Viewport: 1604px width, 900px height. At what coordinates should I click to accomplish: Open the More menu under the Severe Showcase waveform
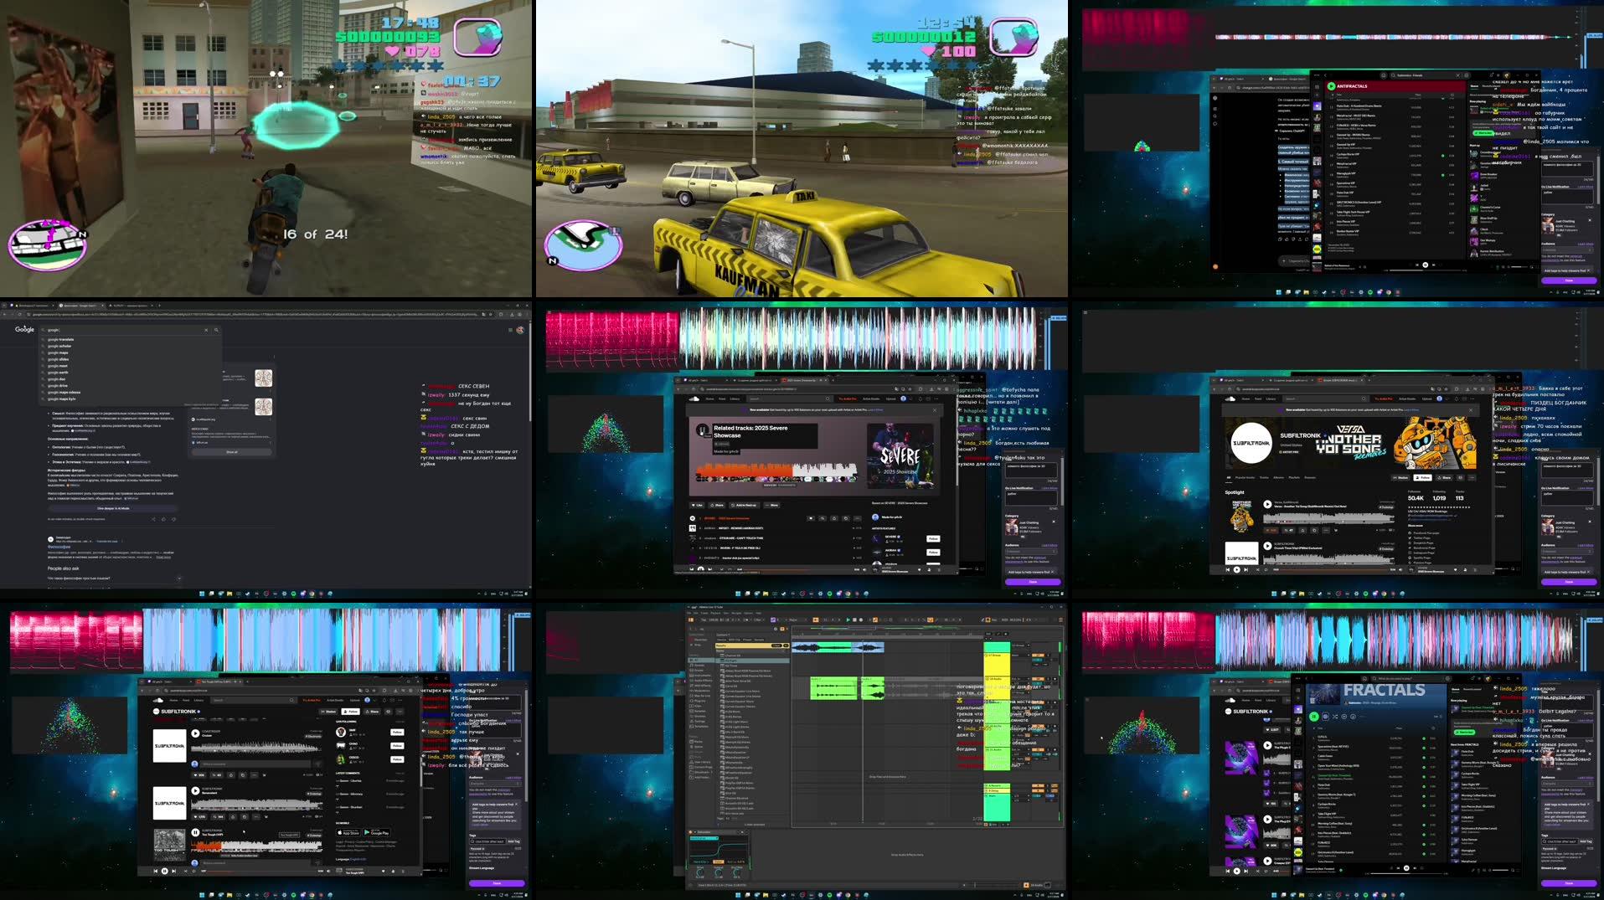point(772,506)
